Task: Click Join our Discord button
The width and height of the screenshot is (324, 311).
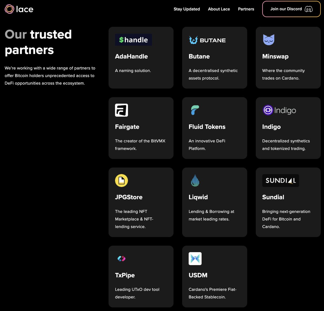Action: [291, 9]
